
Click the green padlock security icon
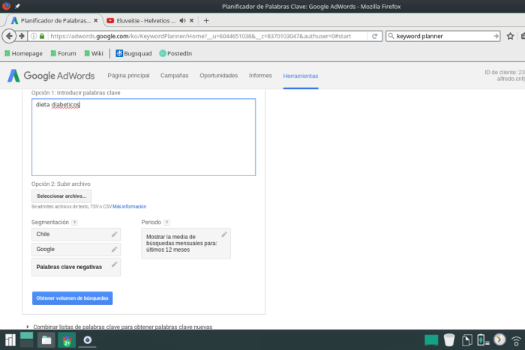point(42,36)
